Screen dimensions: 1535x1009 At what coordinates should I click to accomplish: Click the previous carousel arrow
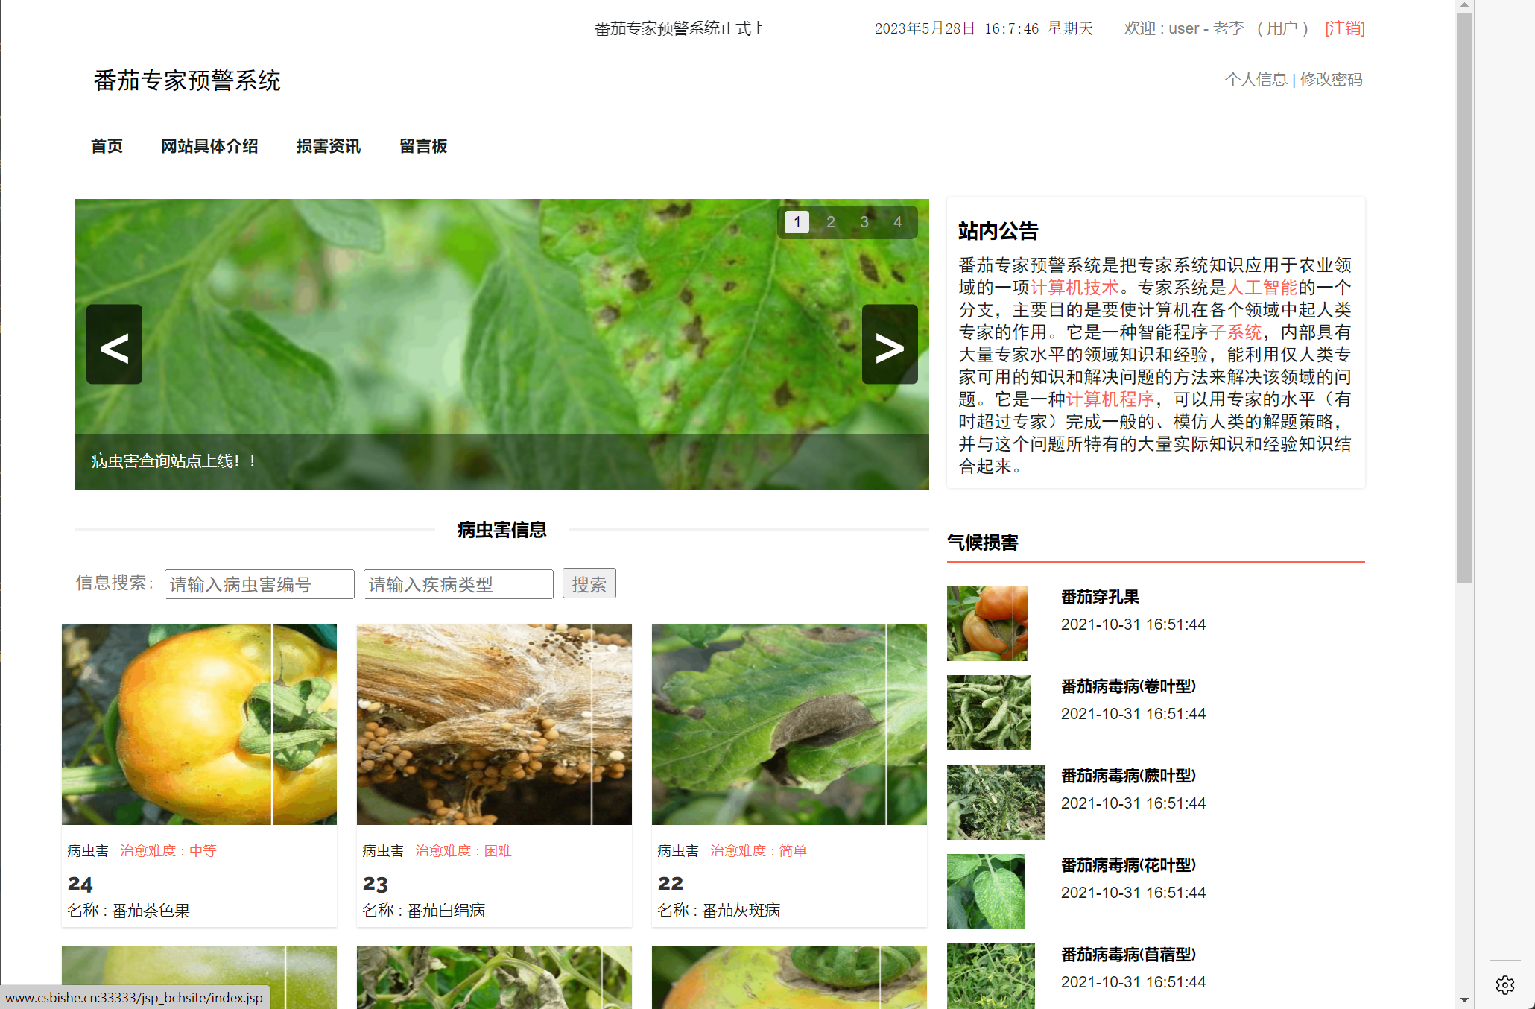click(x=113, y=344)
